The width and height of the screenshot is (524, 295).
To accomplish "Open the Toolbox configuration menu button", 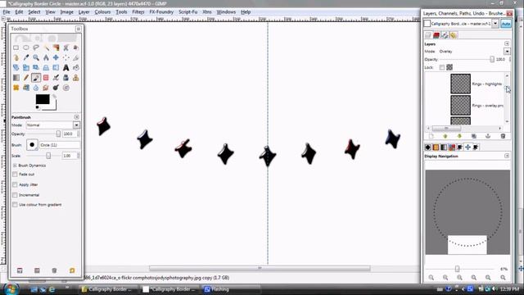I will point(79,29).
